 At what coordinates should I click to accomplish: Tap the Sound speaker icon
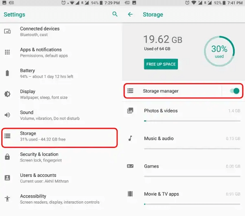[7, 115]
